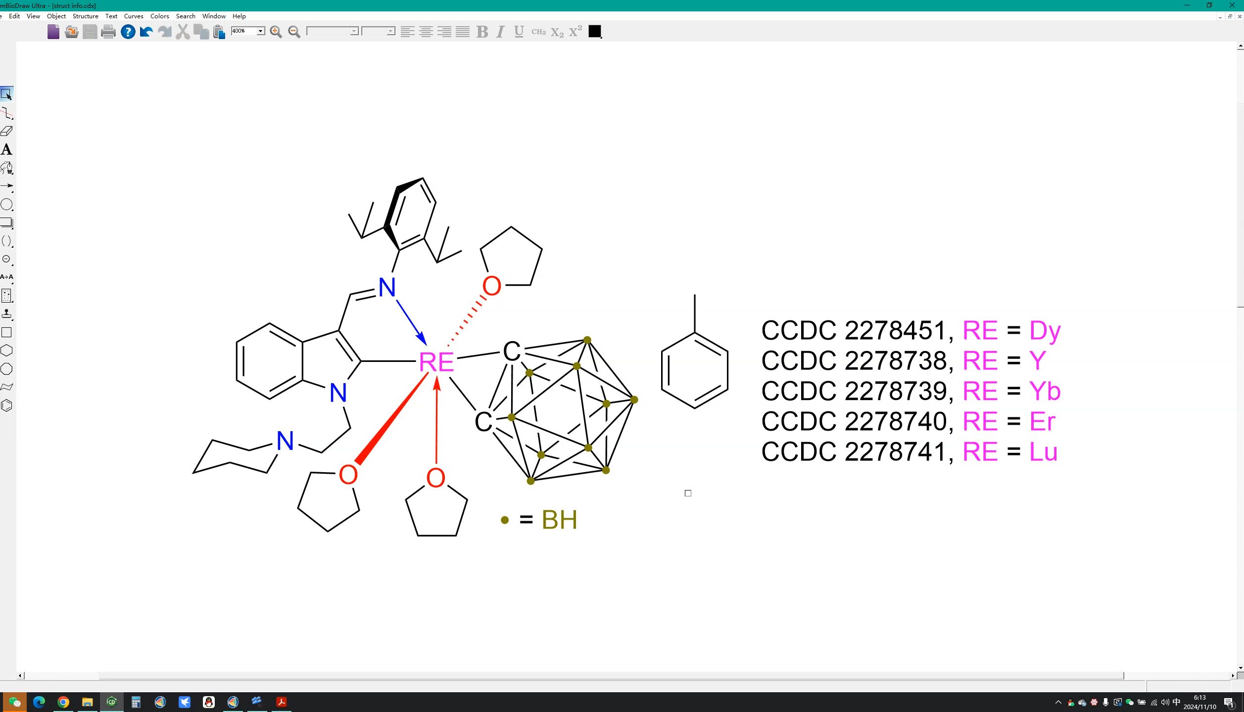Open a file using toolbar icon

click(x=71, y=32)
